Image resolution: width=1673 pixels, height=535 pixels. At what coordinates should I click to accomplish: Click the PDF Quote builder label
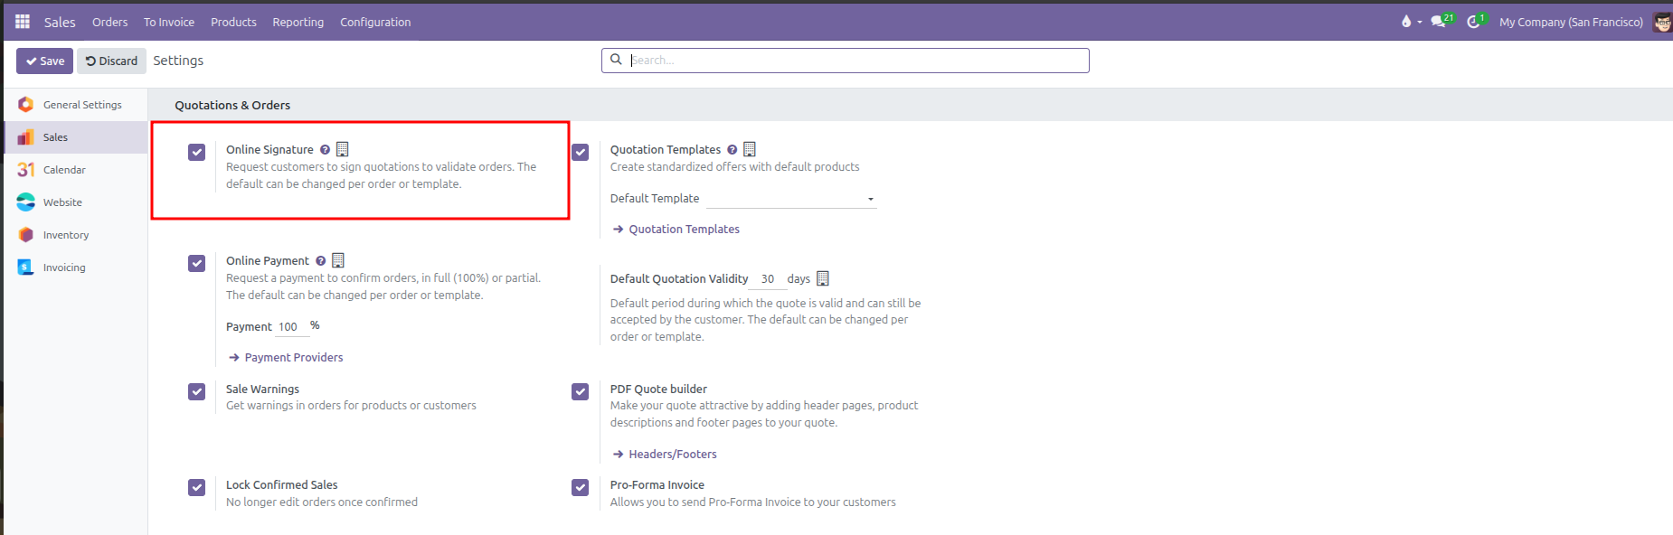coord(658,390)
